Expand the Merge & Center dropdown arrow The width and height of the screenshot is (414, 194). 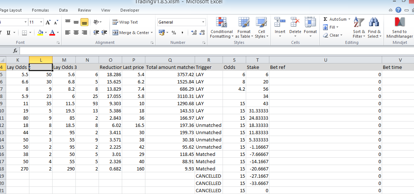pyautogui.click(x=152, y=33)
